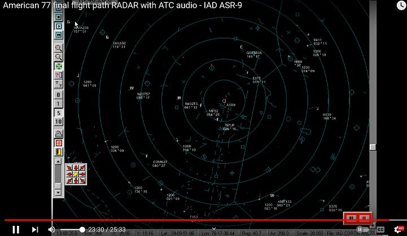The height and width of the screenshot is (236, 407).
Task: Click the AMT133 aircraft label
Action: point(285,202)
